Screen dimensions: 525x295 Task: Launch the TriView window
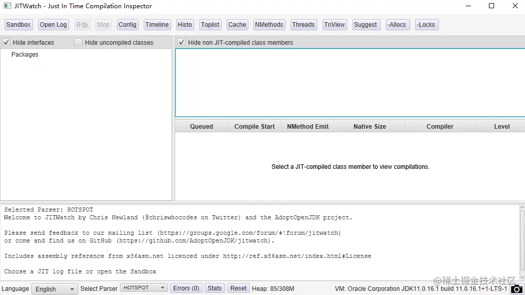tap(334, 24)
